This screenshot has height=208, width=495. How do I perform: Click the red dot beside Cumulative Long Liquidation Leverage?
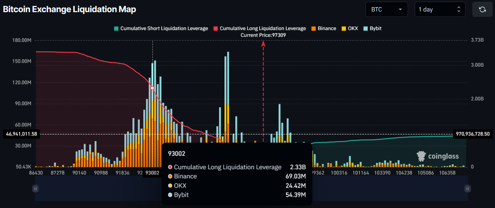[x=169, y=167]
